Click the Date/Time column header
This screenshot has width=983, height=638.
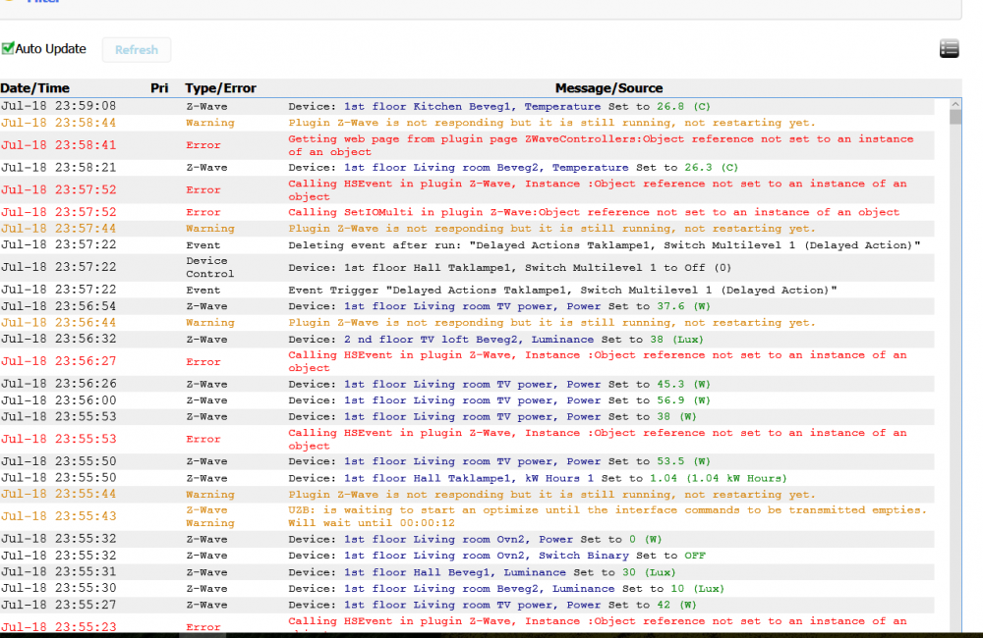(x=35, y=88)
